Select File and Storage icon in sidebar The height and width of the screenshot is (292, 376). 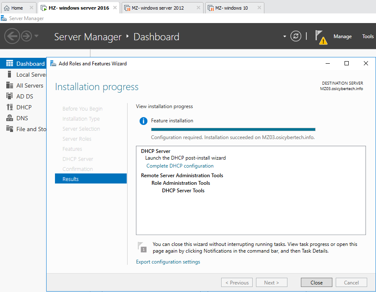click(x=10, y=129)
